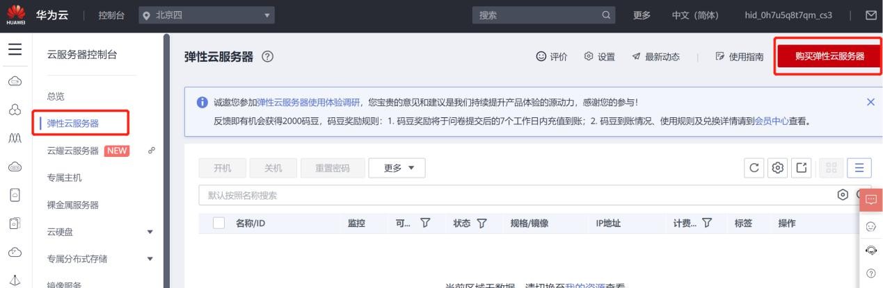Click hexagon settings icon in search box
The height and width of the screenshot is (288, 883).
[x=843, y=196]
